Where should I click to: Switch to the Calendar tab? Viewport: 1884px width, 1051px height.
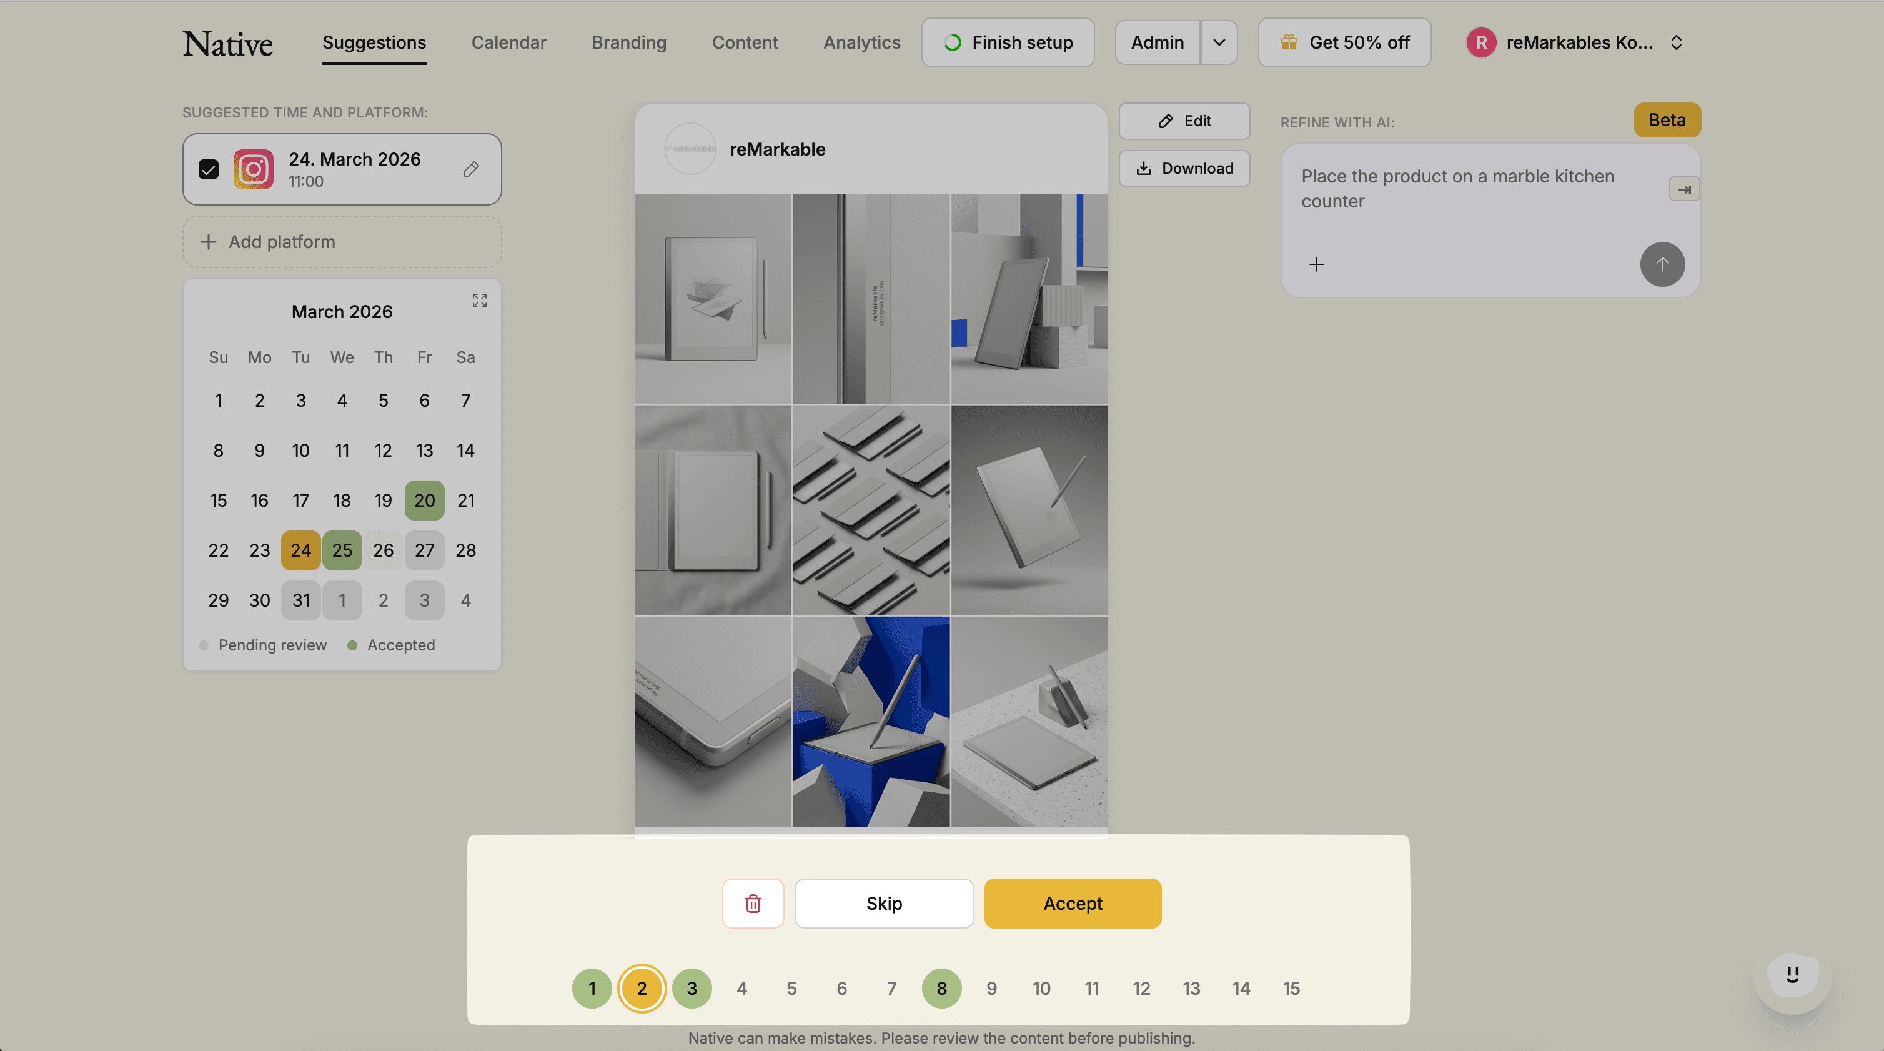pos(508,42)
